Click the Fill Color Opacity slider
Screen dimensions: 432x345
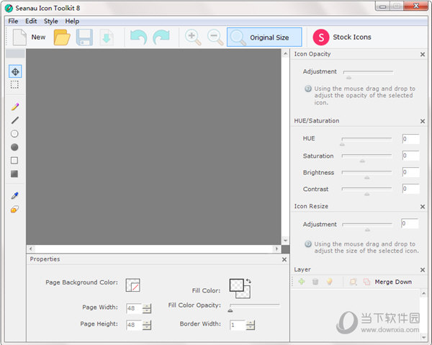coord(254,308)
